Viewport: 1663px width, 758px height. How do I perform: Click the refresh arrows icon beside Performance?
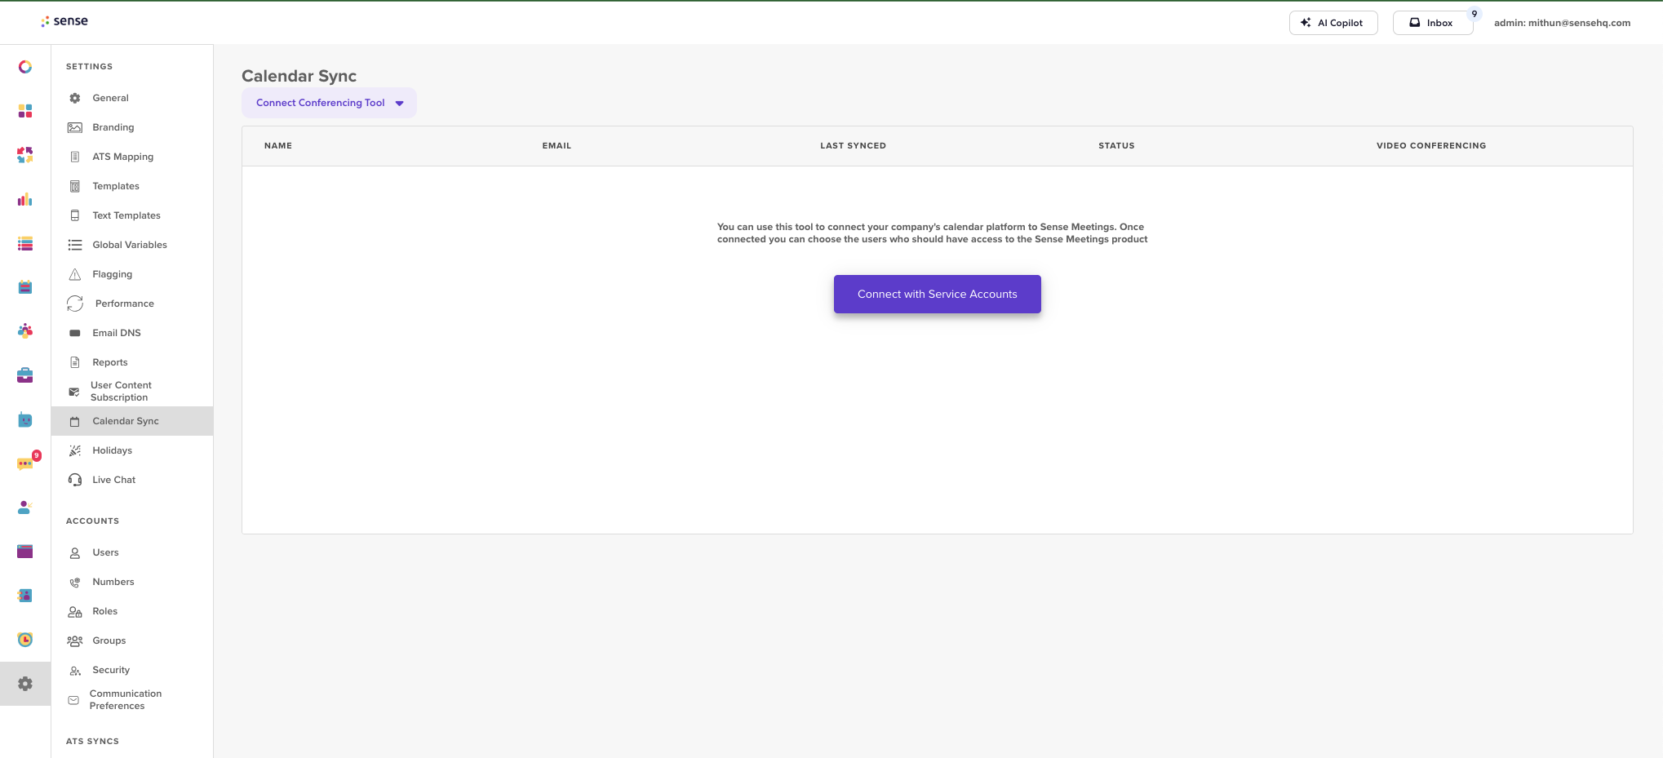point(75,304)
